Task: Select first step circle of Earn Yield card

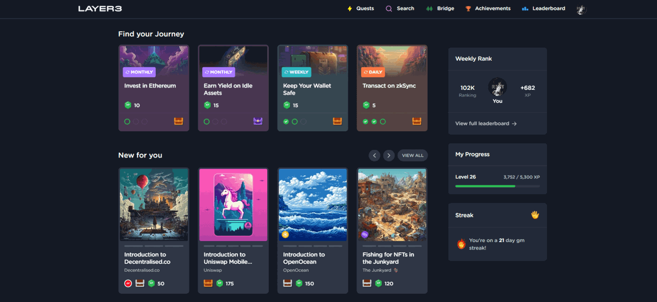Action: [x=206, y=121]
